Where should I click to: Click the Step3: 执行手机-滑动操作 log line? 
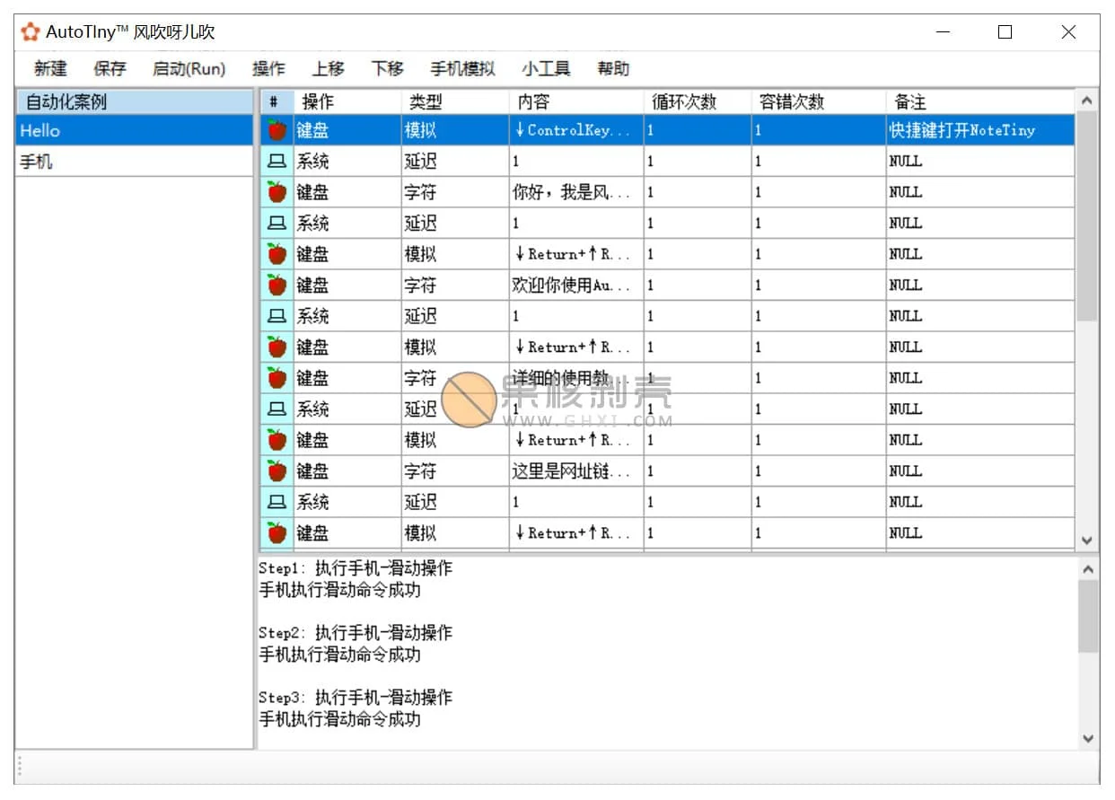[x=356, y=698]
